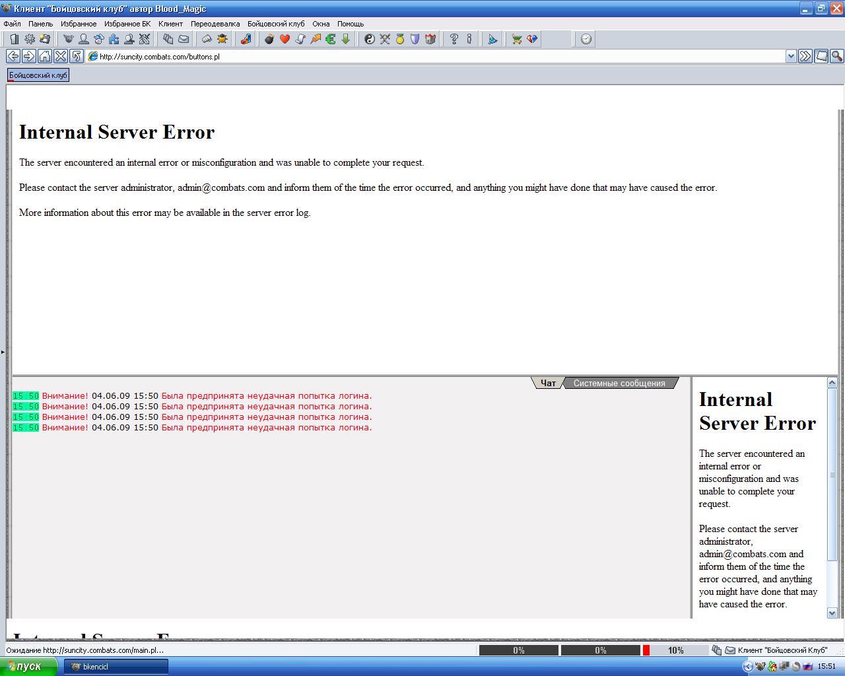Click the system clock showing 15:51

click(x=827, y=667)
